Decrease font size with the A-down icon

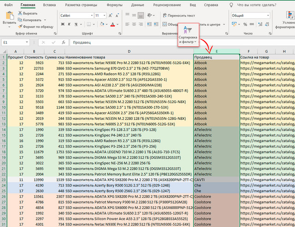pyautogui.click(x=117, y=15)
